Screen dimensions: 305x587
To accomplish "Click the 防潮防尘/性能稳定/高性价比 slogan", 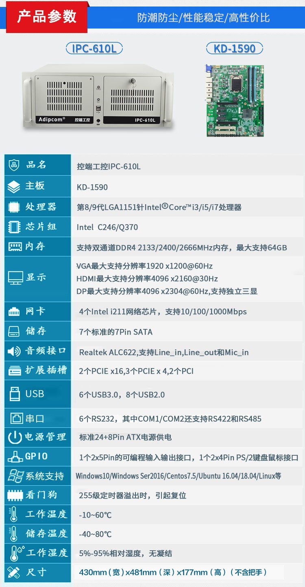I will [203, 18].
